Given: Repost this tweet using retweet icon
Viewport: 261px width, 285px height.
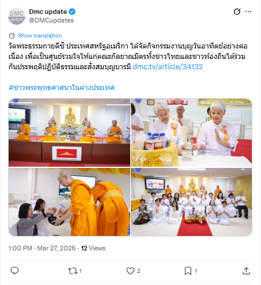Looking at the screenshot, I should (x=73, y=271).
